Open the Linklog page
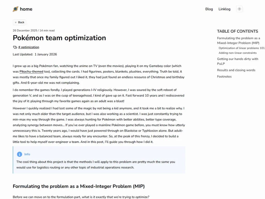Viewport: 265px width, 199px height. 224,9
